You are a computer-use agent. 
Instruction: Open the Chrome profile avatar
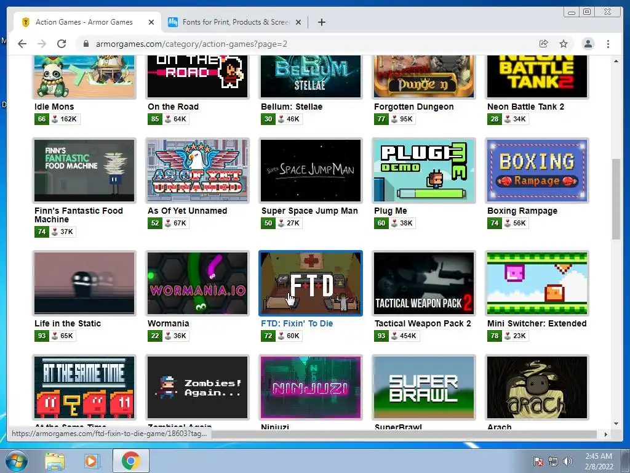pos(588,44)
